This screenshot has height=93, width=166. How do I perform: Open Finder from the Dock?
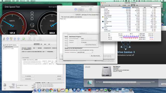(x=36, y=90)
